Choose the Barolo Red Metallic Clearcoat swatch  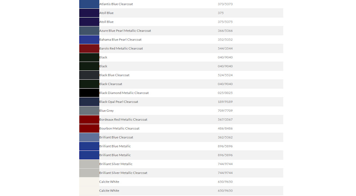click(89, 48)
